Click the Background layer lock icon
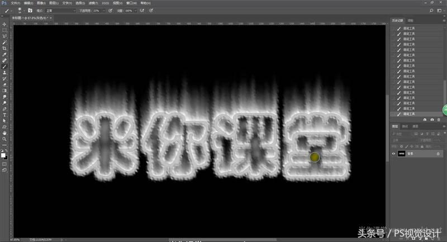Image resolution: width=447 pixels, height=242 pixels. [x=438, y=154]
